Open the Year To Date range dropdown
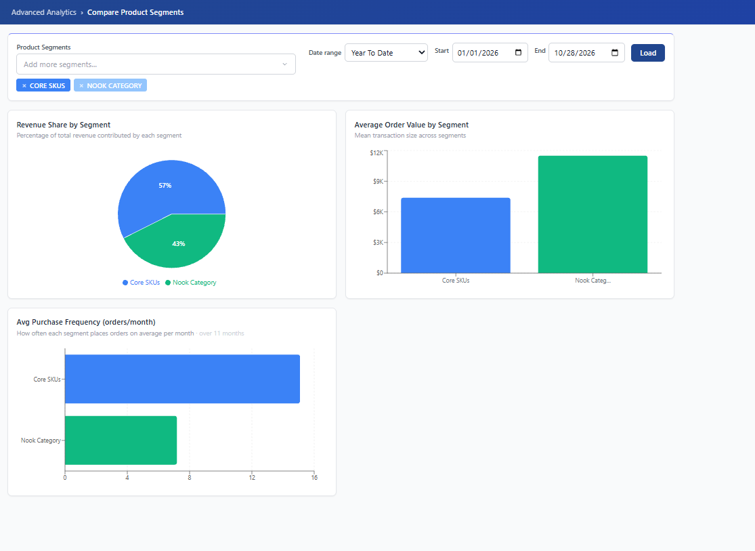 click(386, 53)
